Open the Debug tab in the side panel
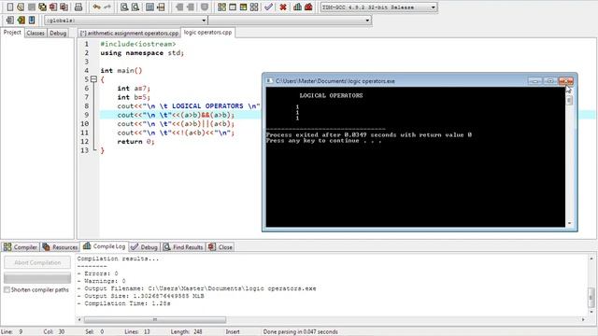Image resolution: width=598 pixels, height=336 pixels. (x=58, y=34)
